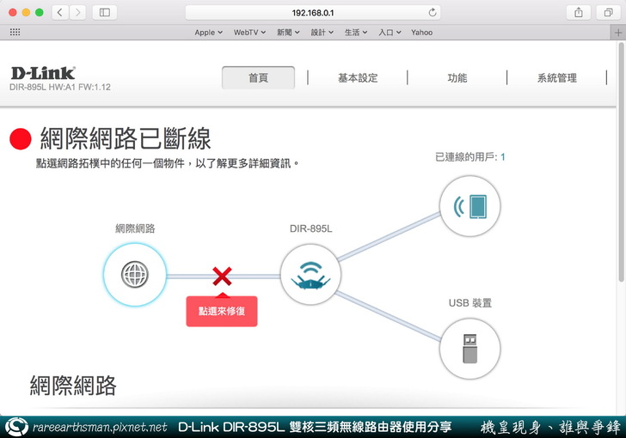Expand the Apple bookmarks folder
Image resolution: width=626 pixels, height=438 pixels.
point(208,33)
